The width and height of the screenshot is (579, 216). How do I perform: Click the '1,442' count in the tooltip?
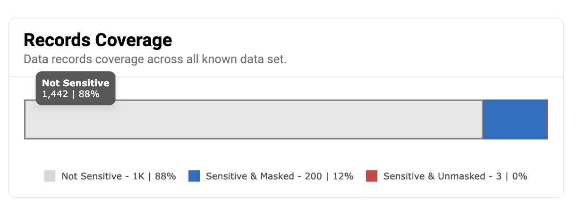pos(55,94)
